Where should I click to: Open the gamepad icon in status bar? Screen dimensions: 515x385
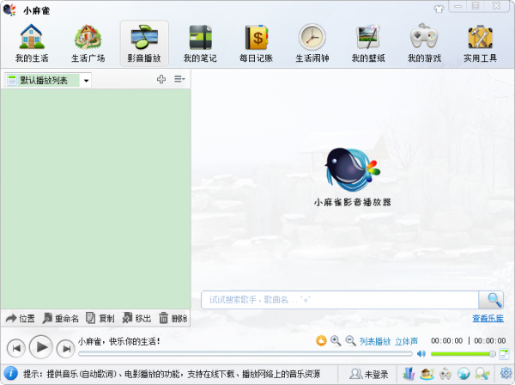coord(445,374)
